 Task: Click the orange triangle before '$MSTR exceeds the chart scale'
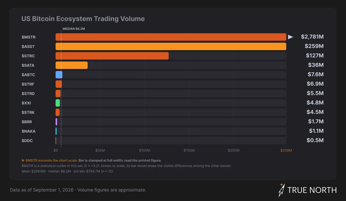[x=23, y=160]
